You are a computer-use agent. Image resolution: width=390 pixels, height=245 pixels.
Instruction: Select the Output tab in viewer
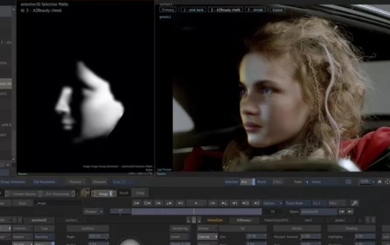click(x=277, y=10)
